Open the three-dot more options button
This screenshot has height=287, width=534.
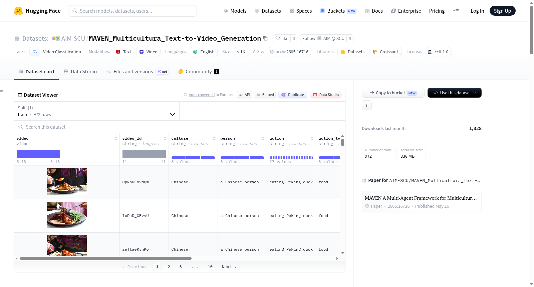tap(367, 105)
